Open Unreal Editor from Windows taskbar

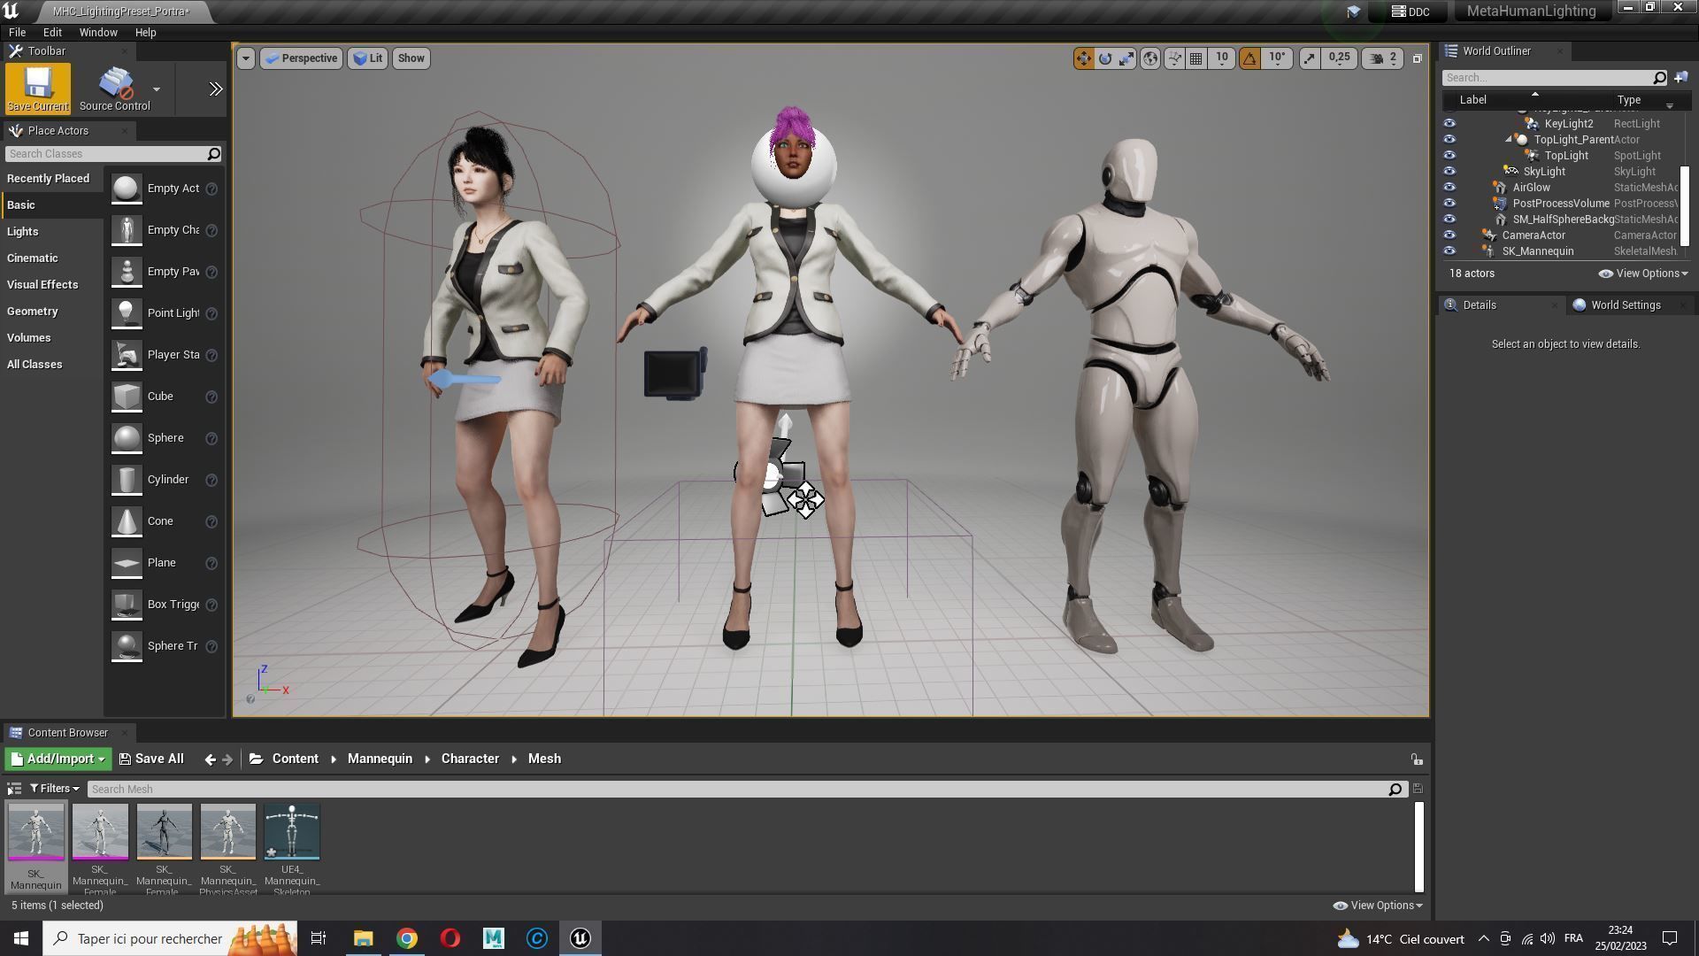pyautogui.click(x=580, y=938)
